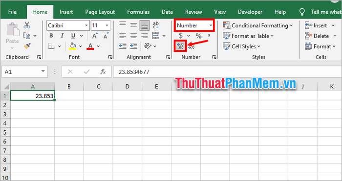The width and height of the screenshot is (342, 181).
Task: Toggle Bold formatting
Action: pos(51,36)
